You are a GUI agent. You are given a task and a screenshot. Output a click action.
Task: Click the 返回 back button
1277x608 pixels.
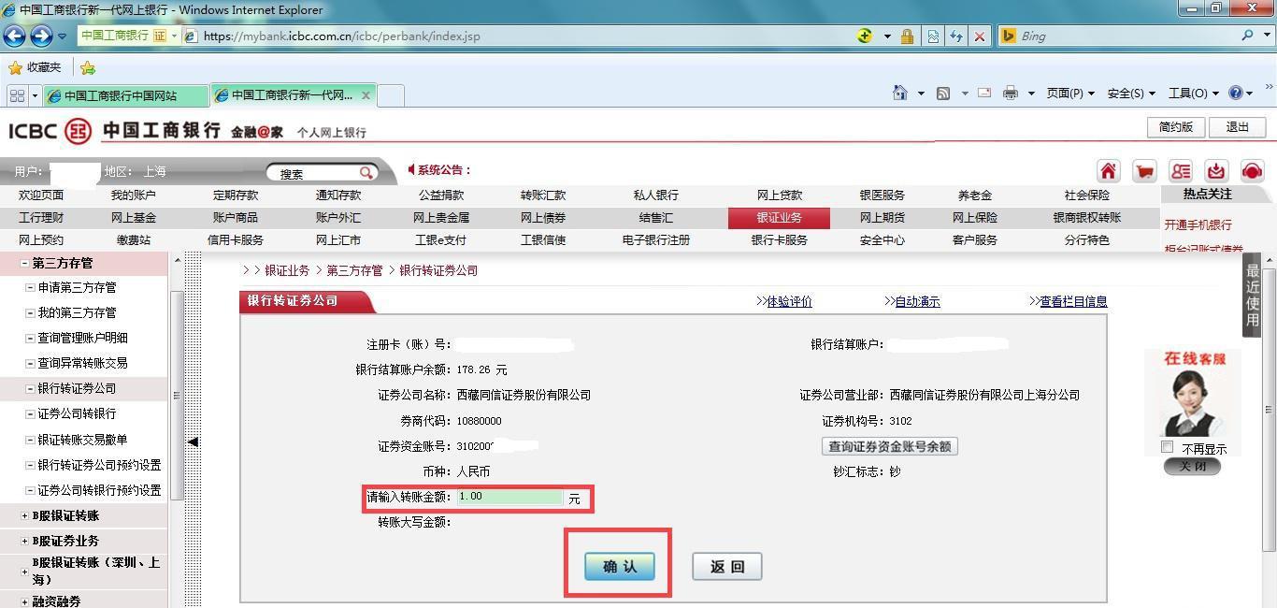[x=727, y=566]
